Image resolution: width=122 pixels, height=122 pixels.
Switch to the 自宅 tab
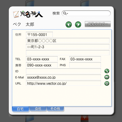point(20,109)
